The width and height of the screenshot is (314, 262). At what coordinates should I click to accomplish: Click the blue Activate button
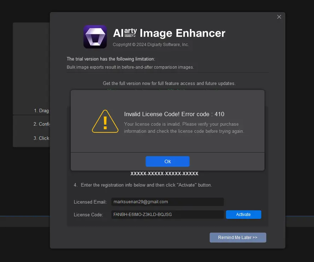[x=243, y=215]
